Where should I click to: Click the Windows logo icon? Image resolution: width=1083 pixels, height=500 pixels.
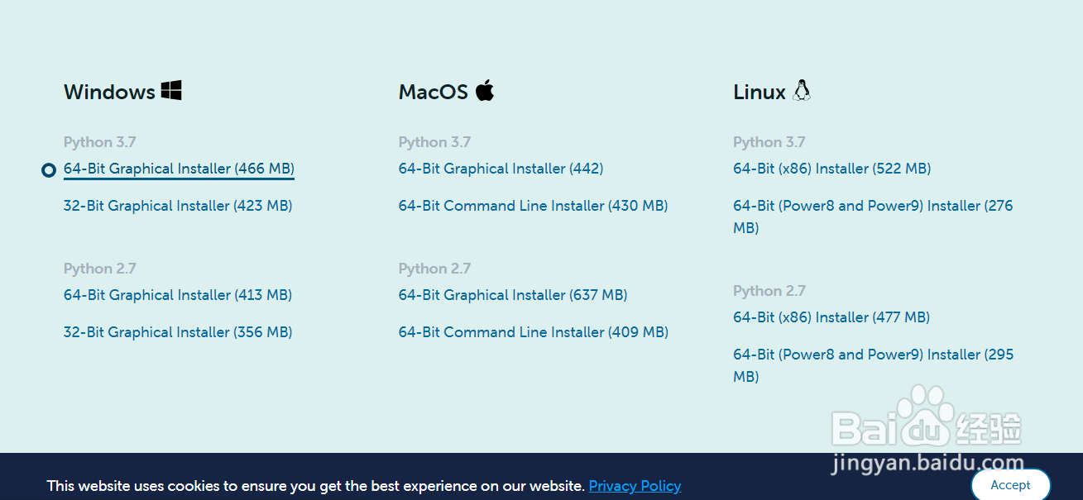[x=171, y=91]
